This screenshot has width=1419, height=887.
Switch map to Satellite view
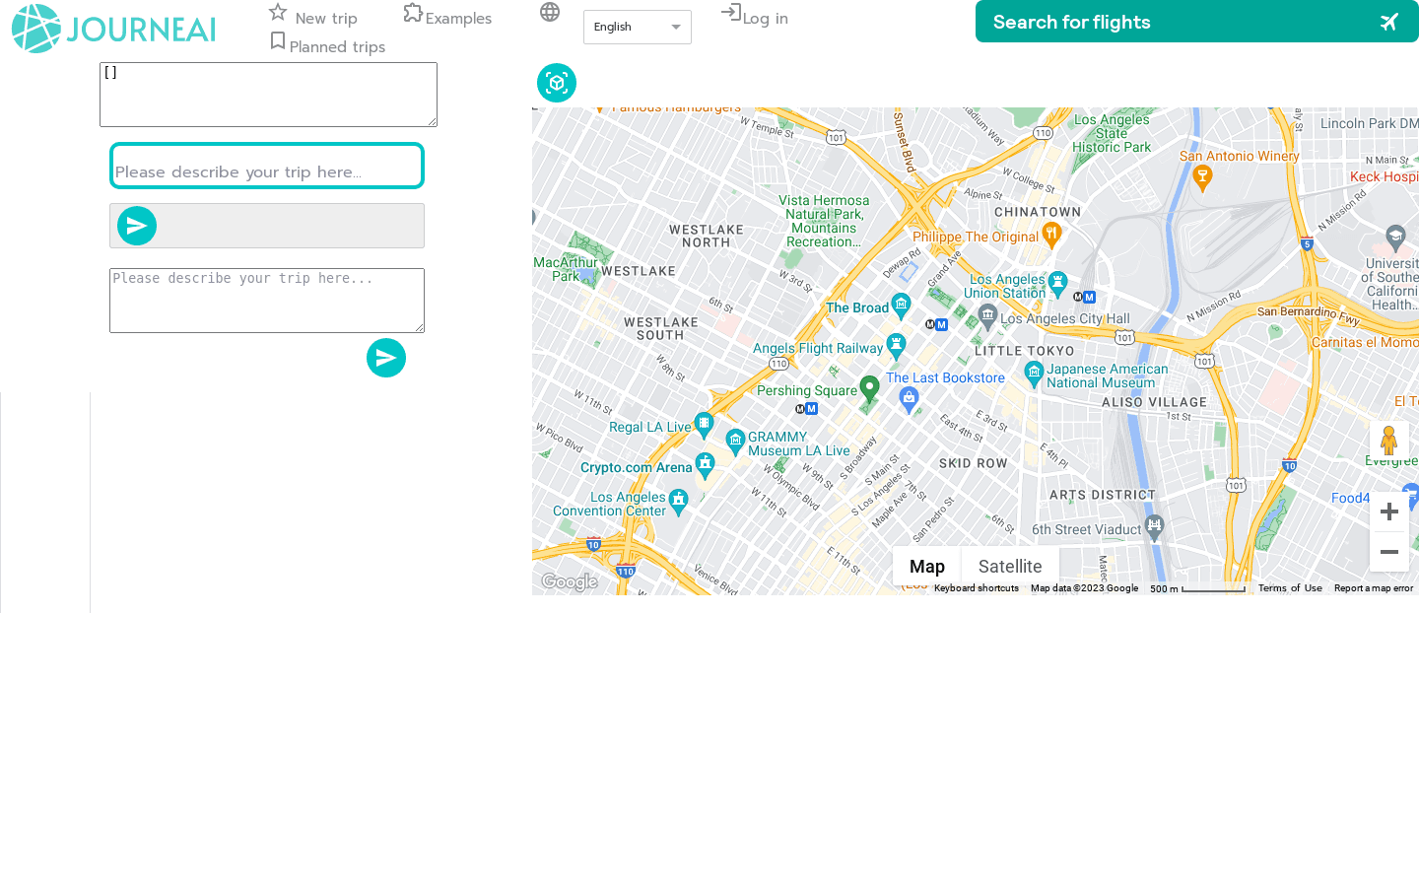click(1009, 567)
